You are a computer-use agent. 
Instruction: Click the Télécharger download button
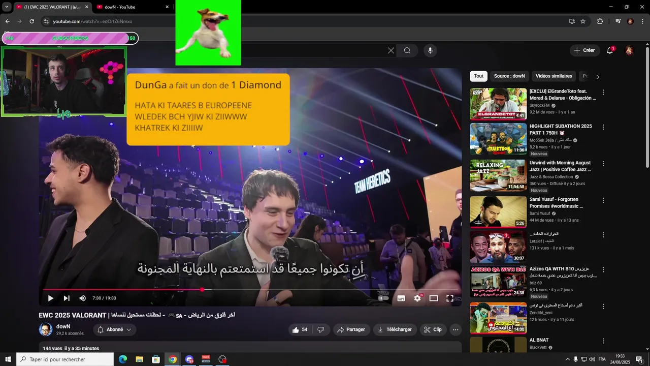tap(395, 329)
